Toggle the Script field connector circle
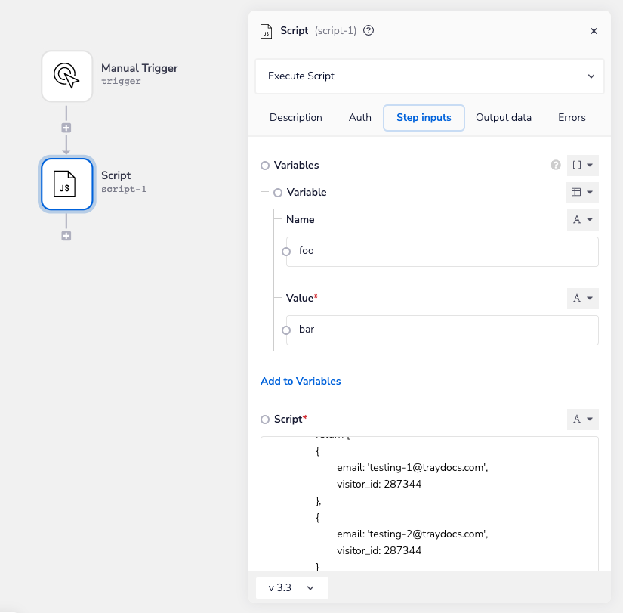The width and height of the screenshot is (623, 613). click(x=264, y=420)
